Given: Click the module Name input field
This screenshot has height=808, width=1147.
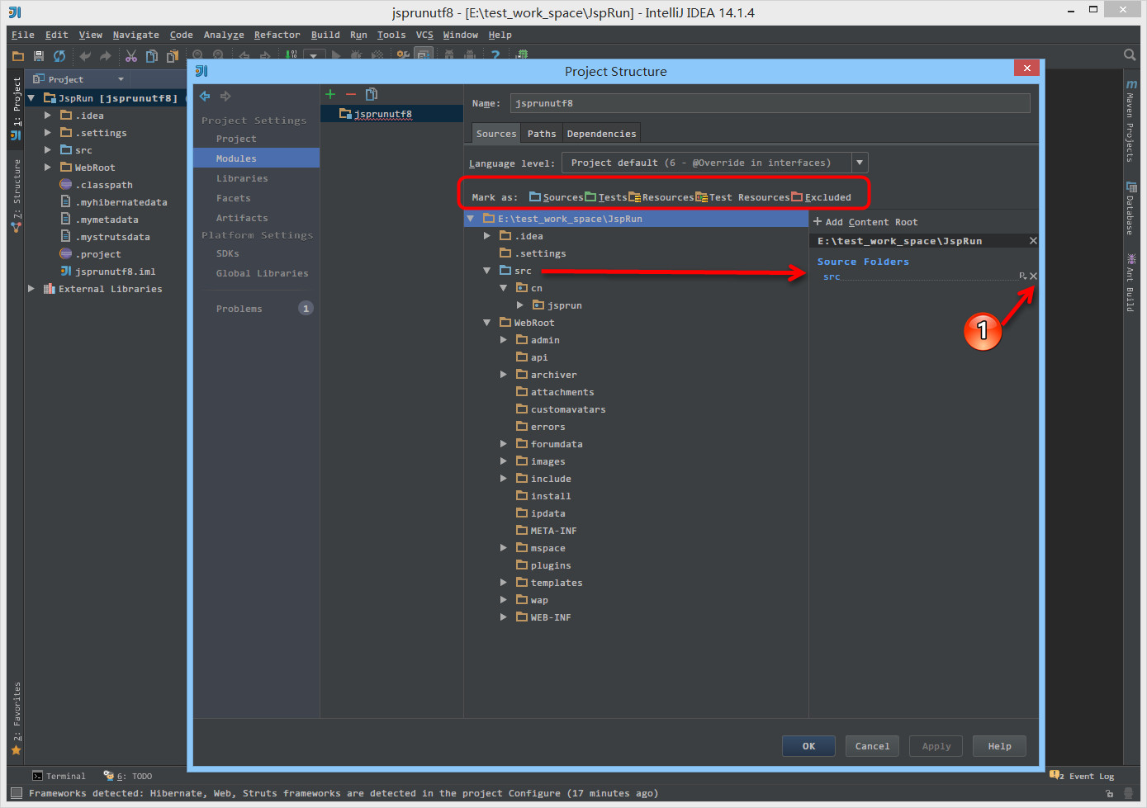Looking at the screenshot, I should click(x=770, y=103).
